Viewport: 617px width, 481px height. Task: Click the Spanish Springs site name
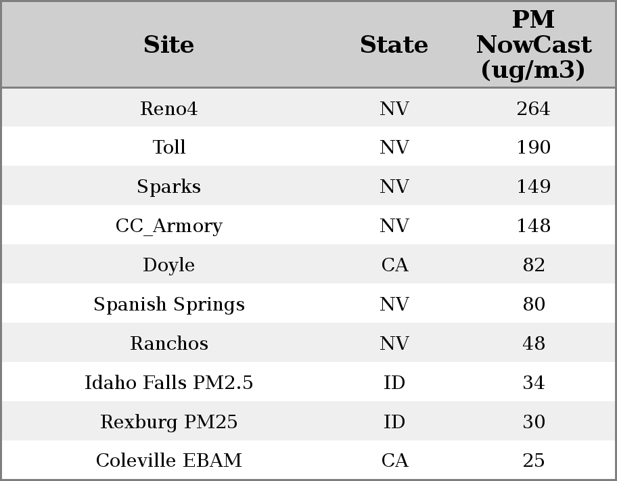(x=168, y=304)
